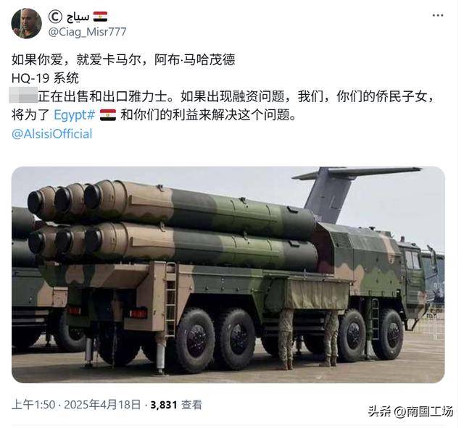Click the 3,831 view count

pyautogui.click(x=164, y=405)
